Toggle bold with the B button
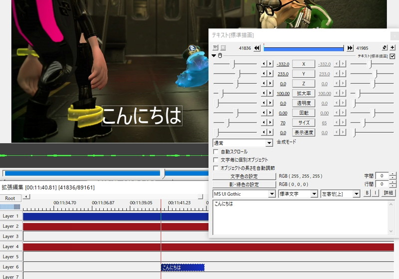Image resolution: width=399 pixels, height=279 pixels. click(x=367, y=193)
